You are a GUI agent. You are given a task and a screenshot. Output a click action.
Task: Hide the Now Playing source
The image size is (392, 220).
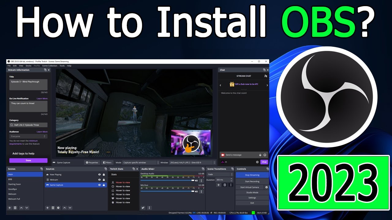(x=99, y=174)
